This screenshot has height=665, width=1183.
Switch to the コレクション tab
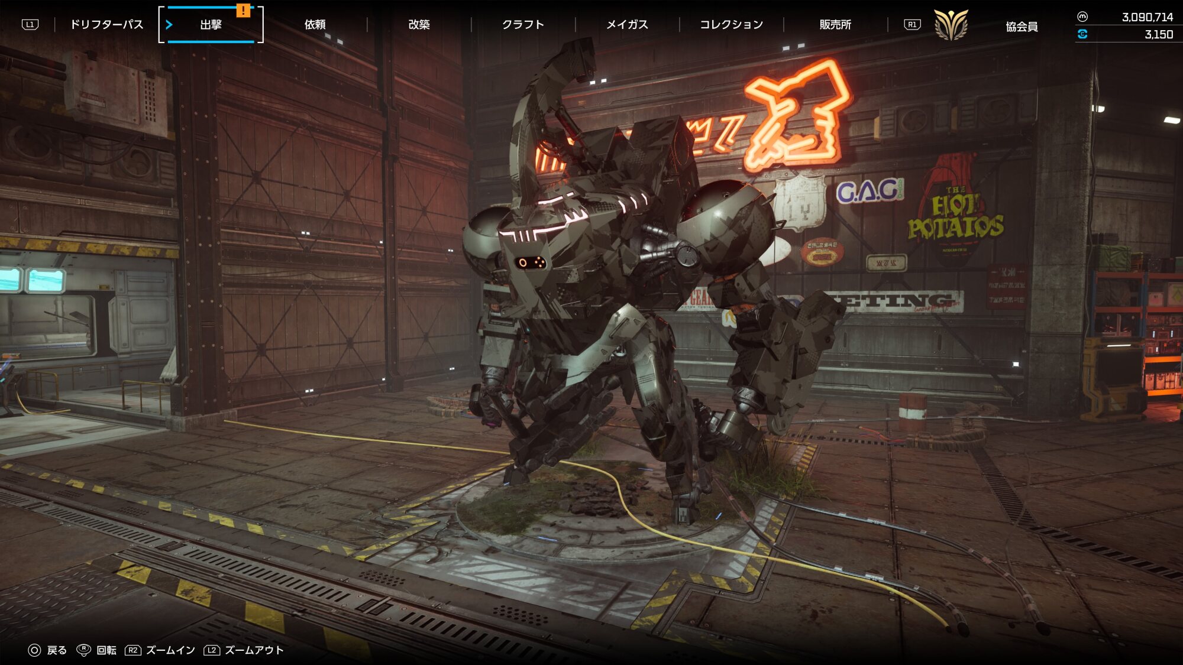point(731,24)
